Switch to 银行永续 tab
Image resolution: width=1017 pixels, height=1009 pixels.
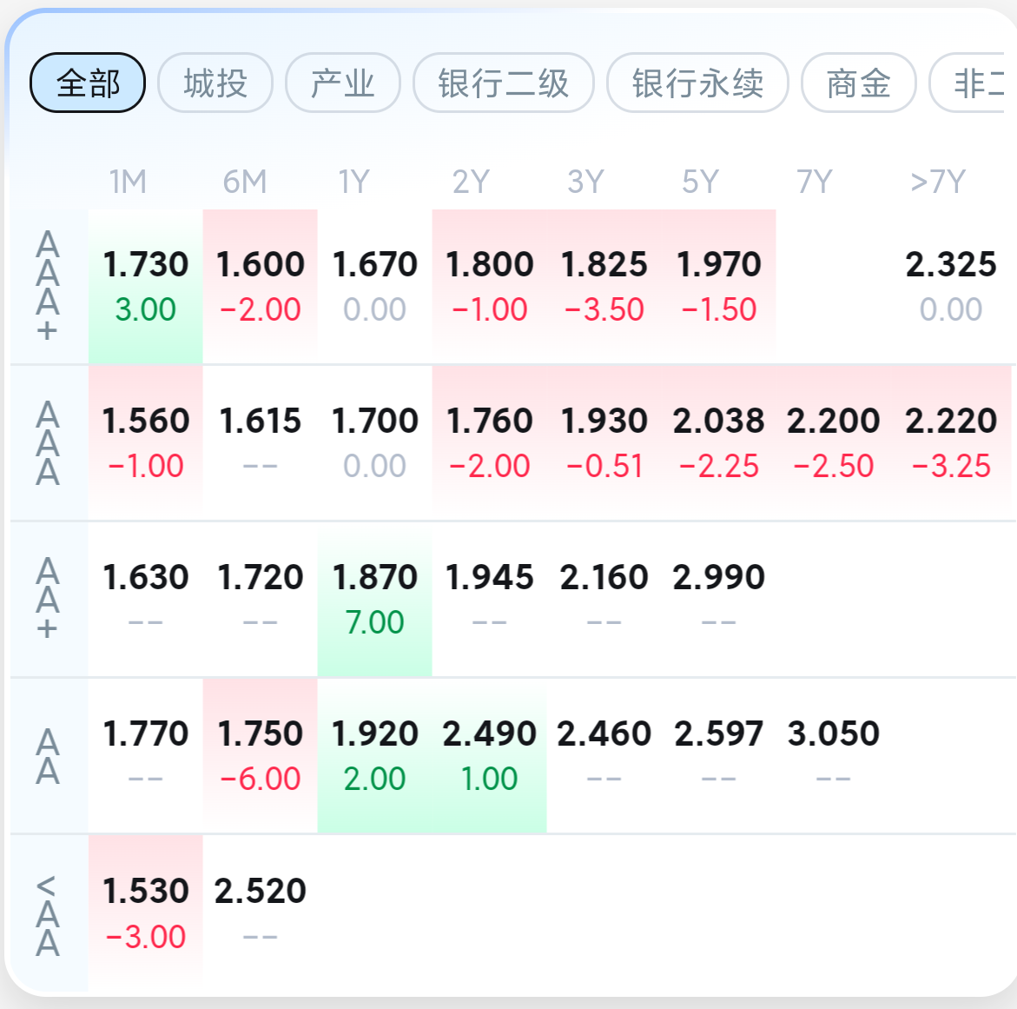pos(697,83)
